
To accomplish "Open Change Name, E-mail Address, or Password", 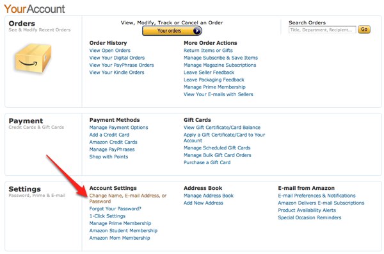I will [x=127, y=199].
